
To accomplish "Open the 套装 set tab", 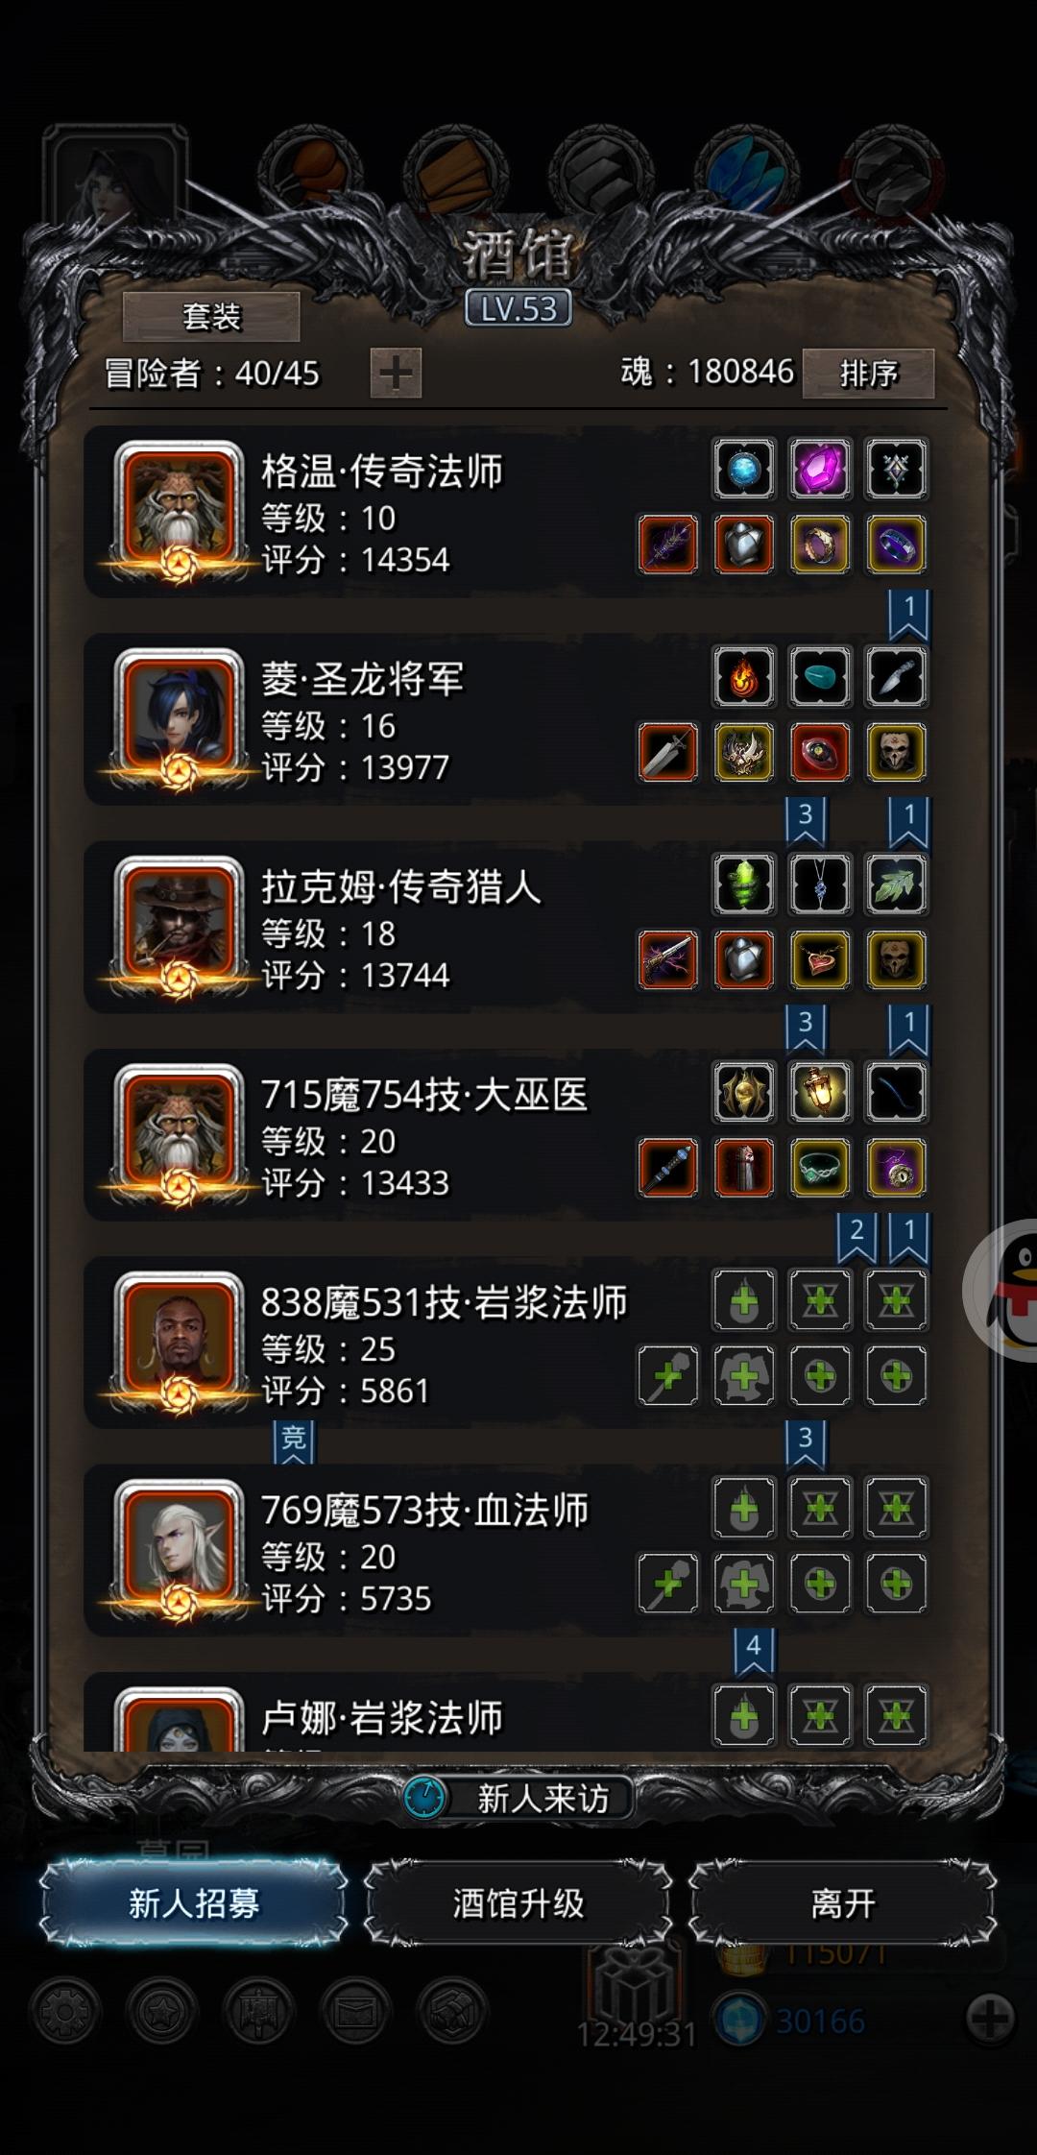I will [x=211, y=316].
